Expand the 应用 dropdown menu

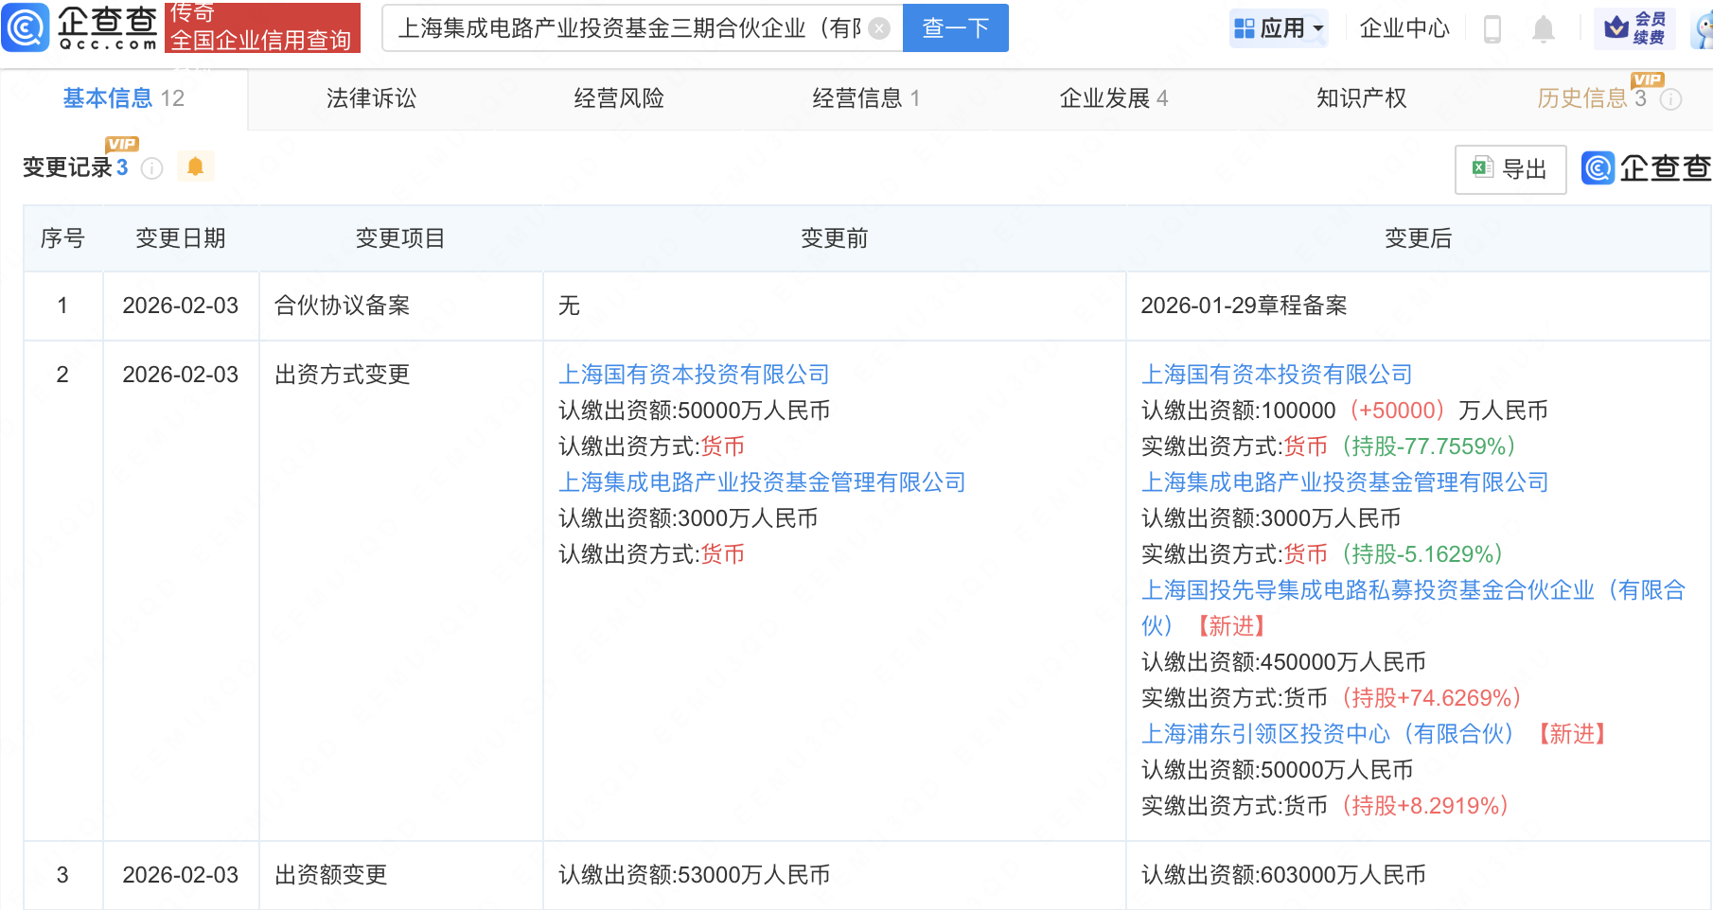[x=1279, y=28]
